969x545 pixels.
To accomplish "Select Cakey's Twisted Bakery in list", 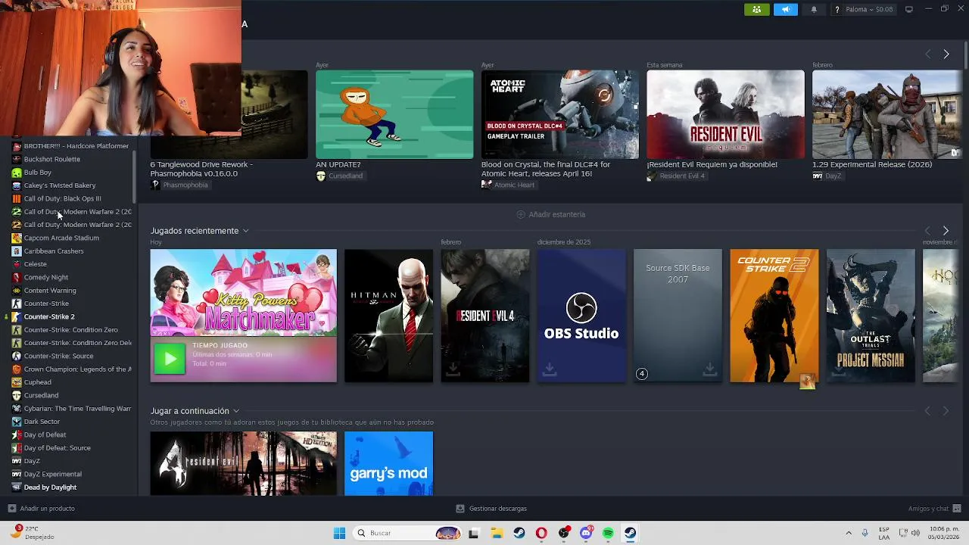I will click(59, 185).
